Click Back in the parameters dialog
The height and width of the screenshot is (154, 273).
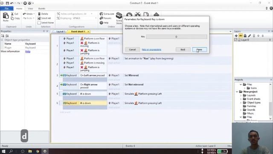click(183, 50)
